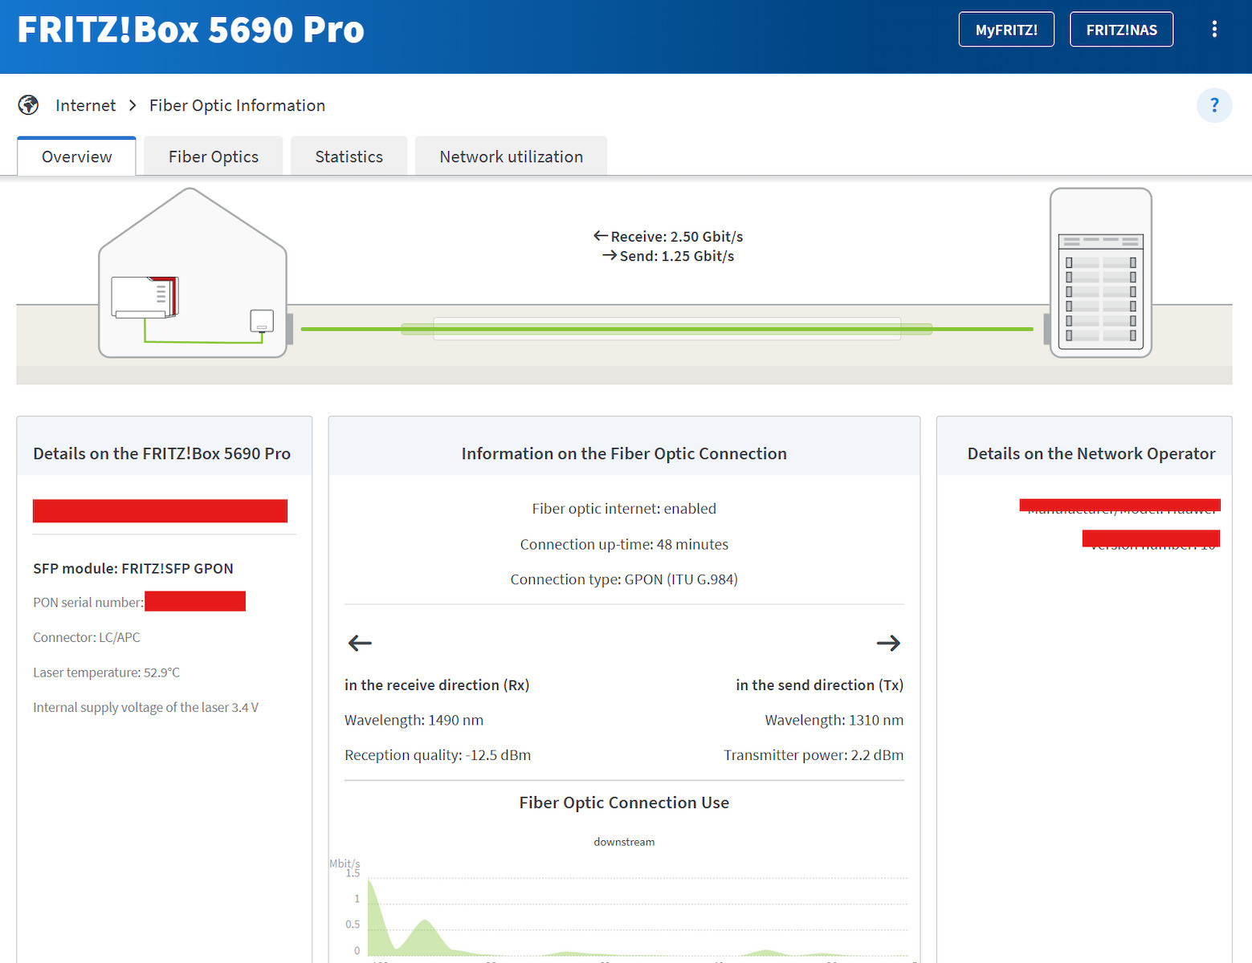Click 'Fiber optic internet: enabled' text
The height and width of the screenshot is (963, 1252).
point(624,509)
